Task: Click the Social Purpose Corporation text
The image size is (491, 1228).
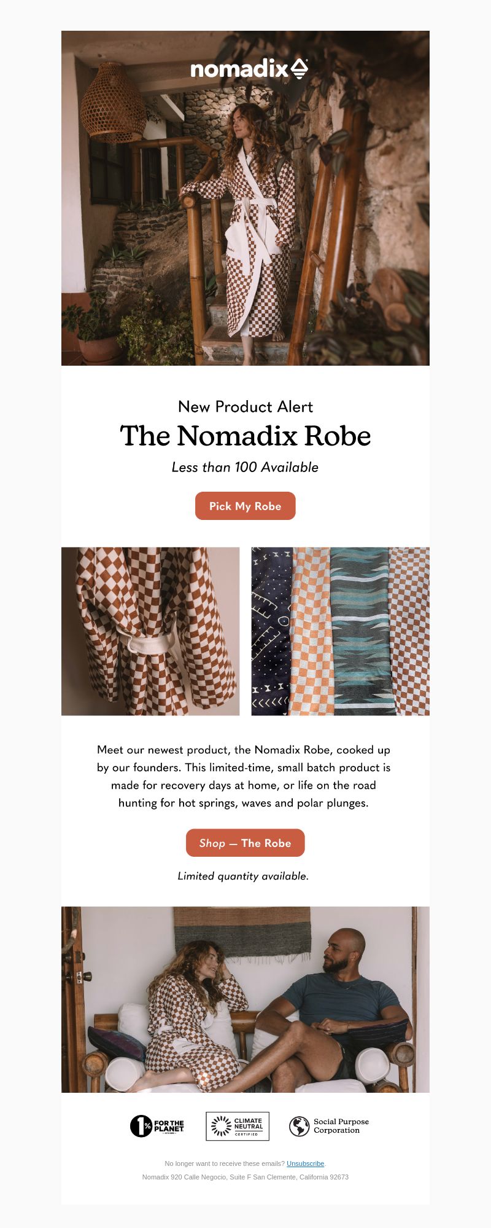Action: pos(341,1126)
